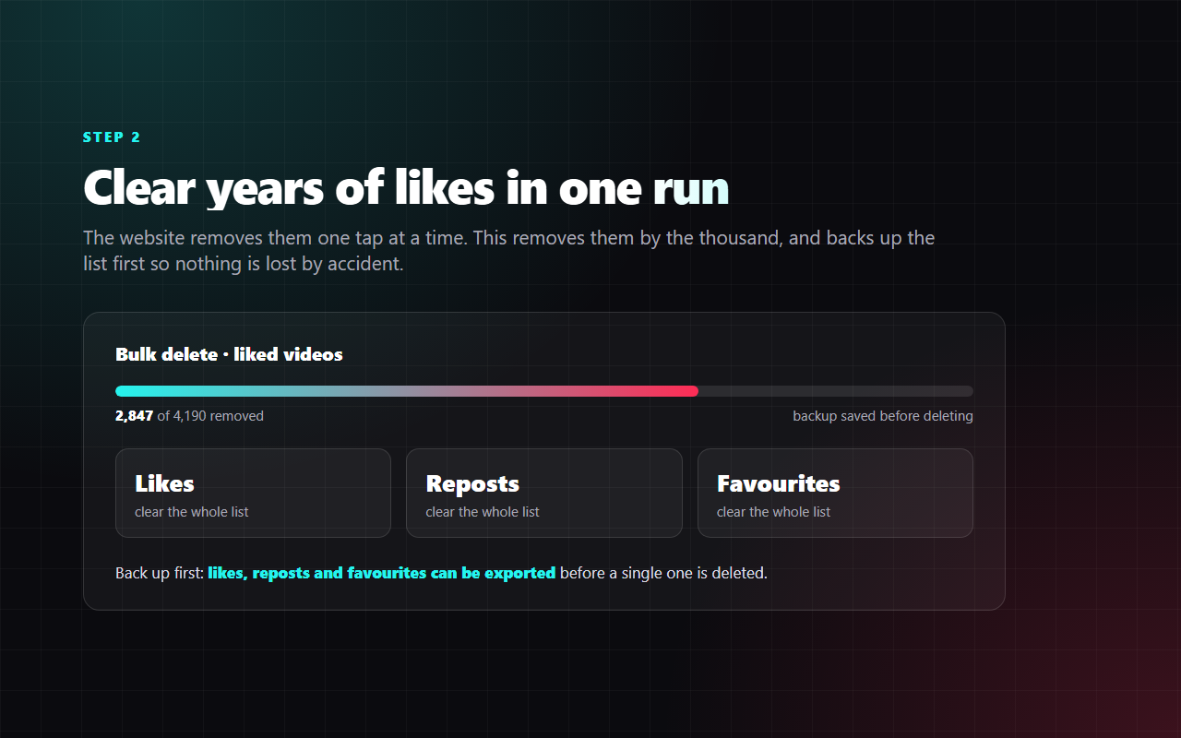The image size is (1181, 738).
Task: Click the 'before a single one is deleted' text
Action: coord(663,573)
